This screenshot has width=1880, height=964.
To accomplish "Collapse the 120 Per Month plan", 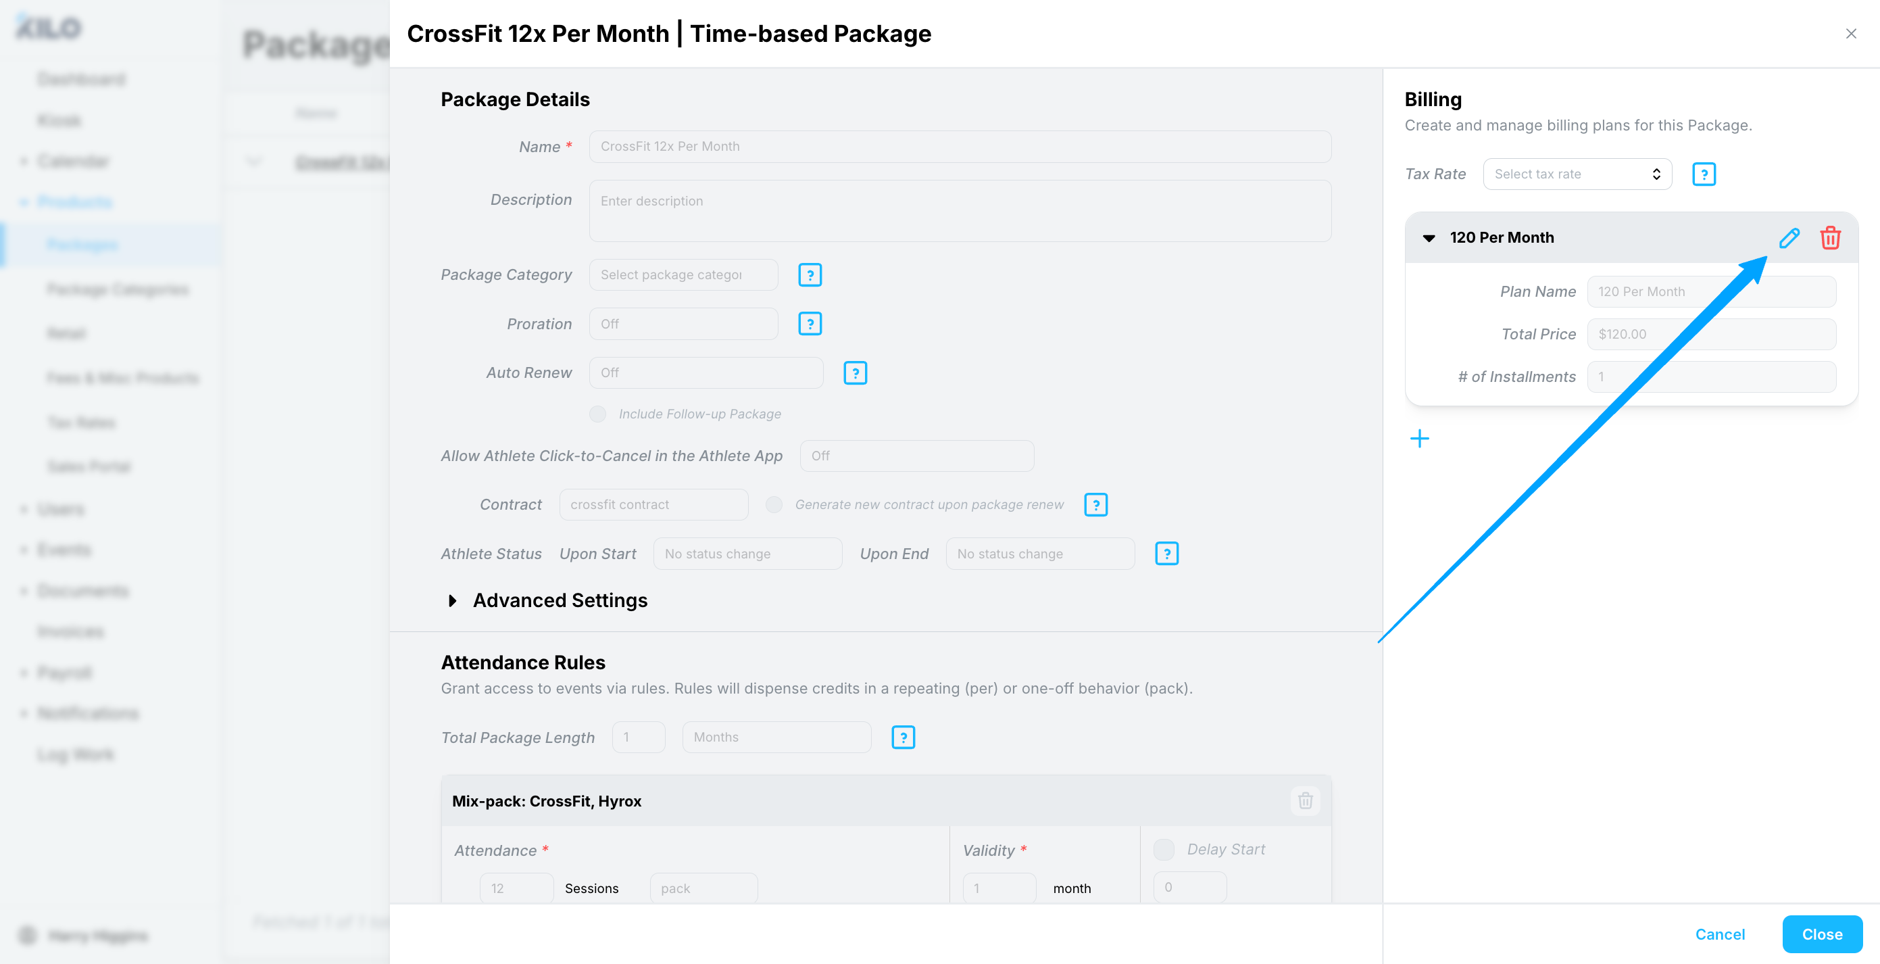I will click(x=1428, y=238).
